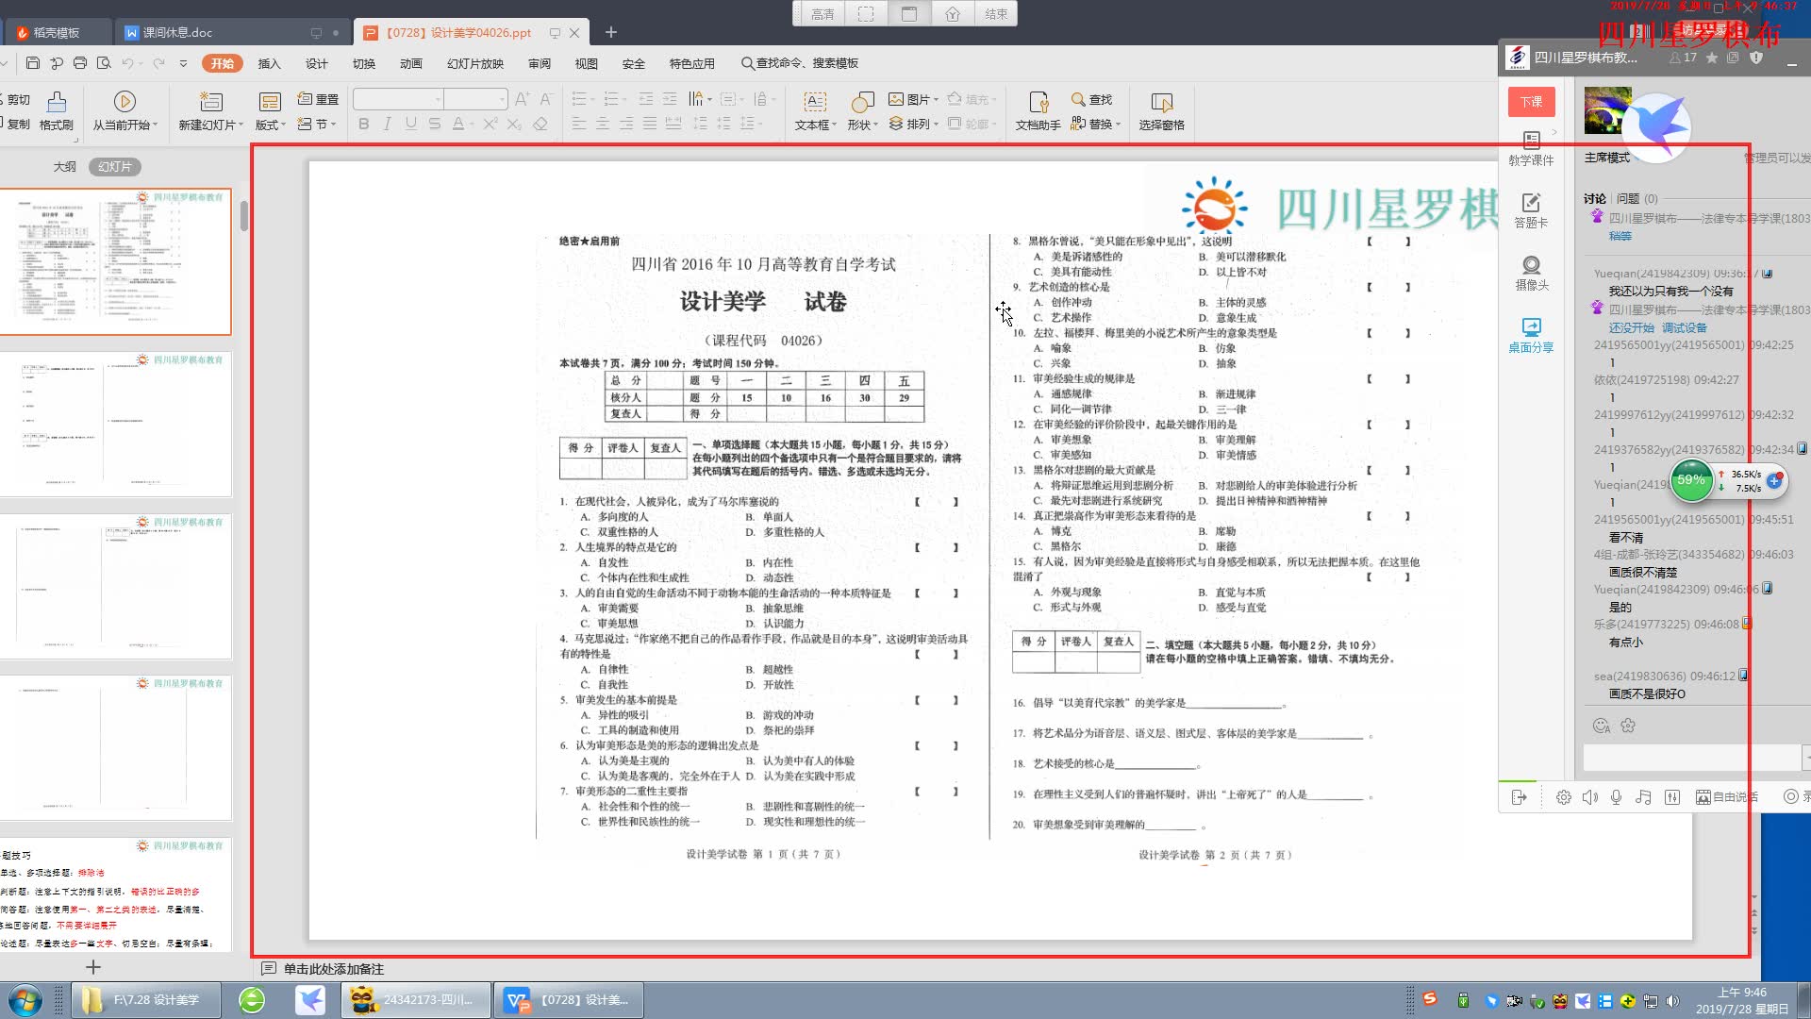The image size is (1811, 1019).
Task: Click the Insert ribbon tab
Action: click(270, 63)
